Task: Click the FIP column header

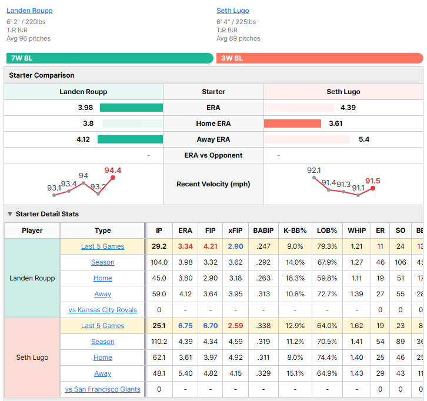Action: (210, 230)
